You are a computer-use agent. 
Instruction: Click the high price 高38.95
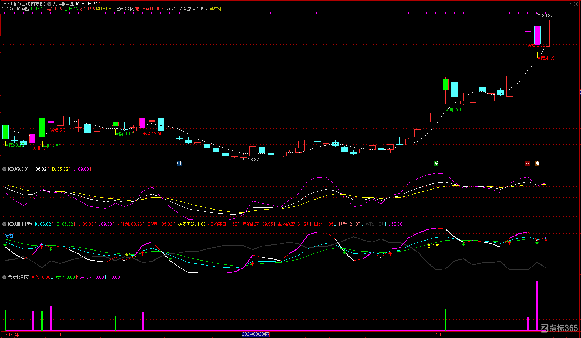tap(54, 9)
